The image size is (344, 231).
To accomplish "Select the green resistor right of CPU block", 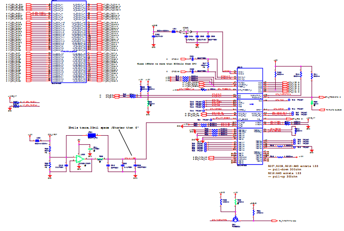I will tap(312, 102).
